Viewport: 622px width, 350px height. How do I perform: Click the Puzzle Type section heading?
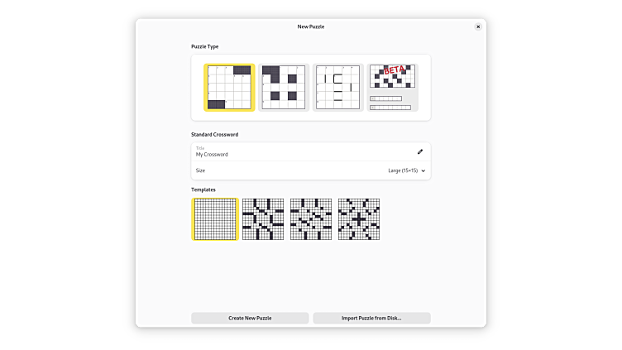(205, 46)
